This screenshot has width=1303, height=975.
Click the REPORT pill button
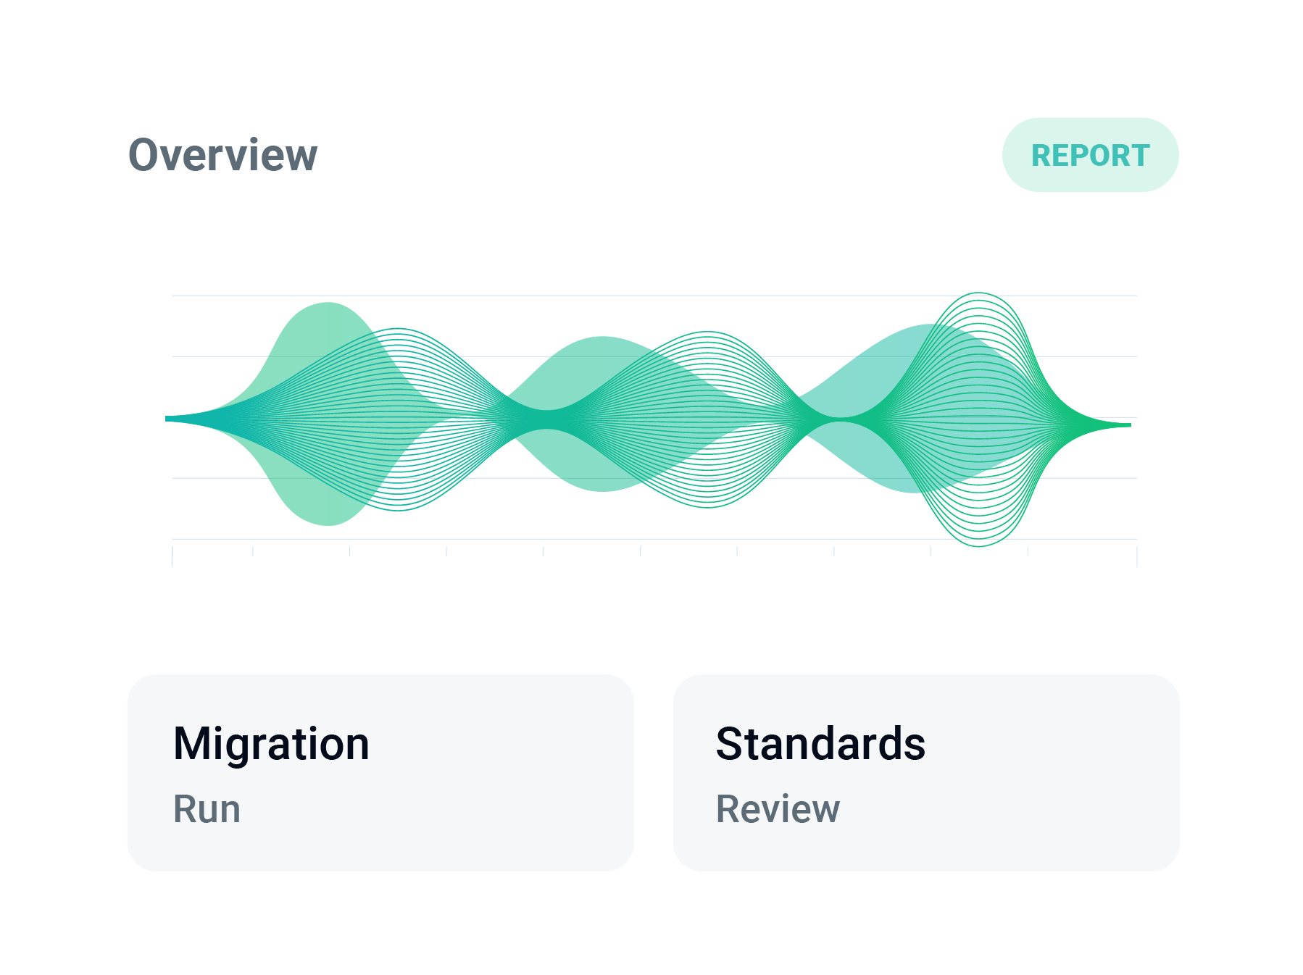(x=1090, y=155)
